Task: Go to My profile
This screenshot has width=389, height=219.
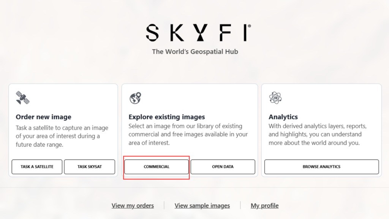Action: 265,206
